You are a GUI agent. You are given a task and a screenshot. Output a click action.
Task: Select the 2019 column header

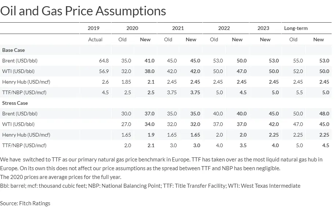click(94, 28)
